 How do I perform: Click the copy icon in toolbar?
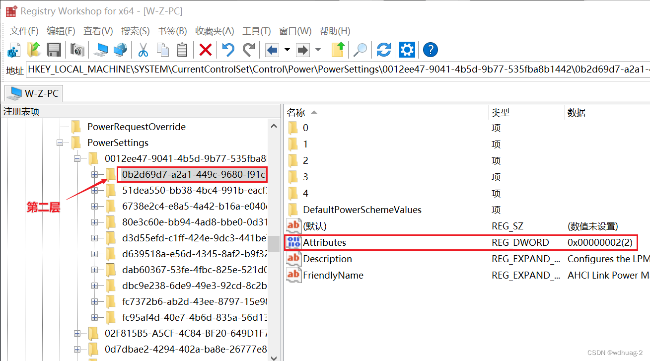point(163,50)
